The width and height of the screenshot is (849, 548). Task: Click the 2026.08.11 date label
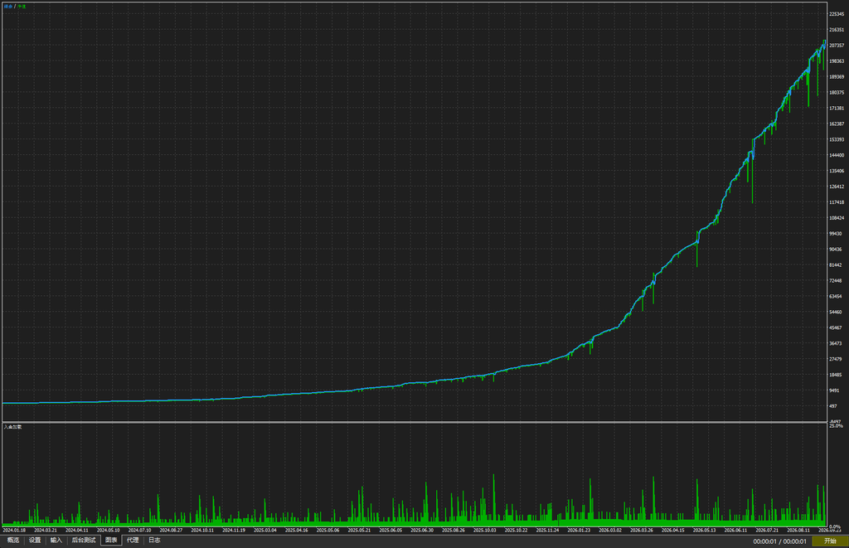(x=798, y=530)
